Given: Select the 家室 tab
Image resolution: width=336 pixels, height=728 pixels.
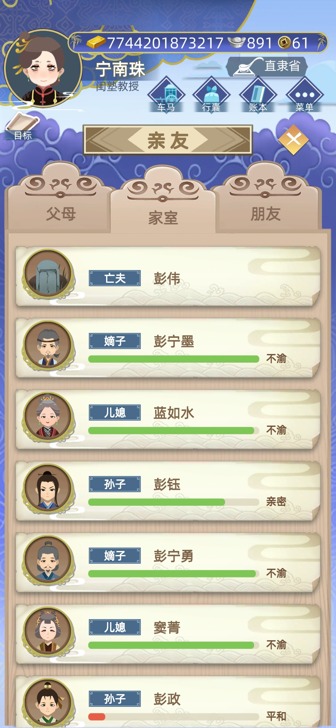Looking at the screenshot, I should pos(163,201).
